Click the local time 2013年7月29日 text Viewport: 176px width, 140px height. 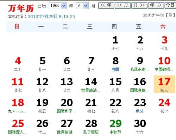(51, 17)
